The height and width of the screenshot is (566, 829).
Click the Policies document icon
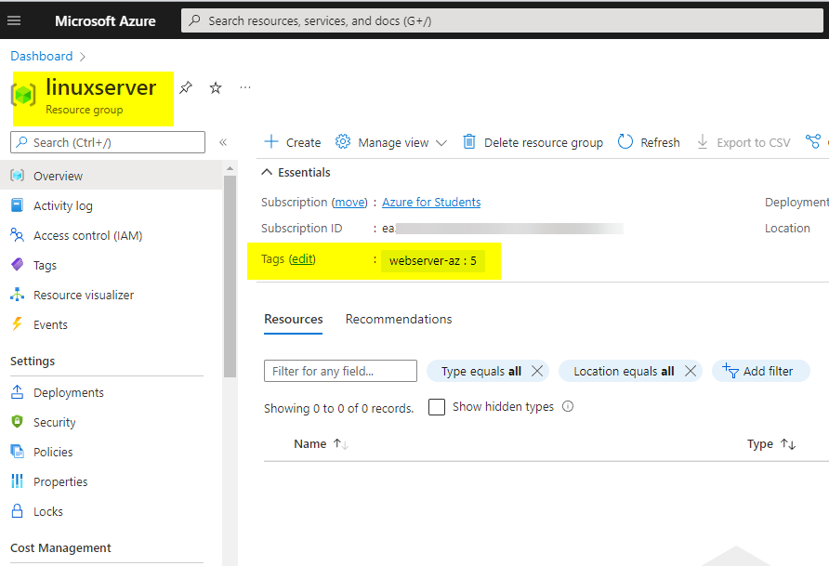(17, 452)
